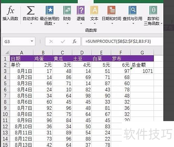The height and width of the screenshot is (147, 174).
Task: Click the formula bar cancel X button
Action: coord(51,41)
